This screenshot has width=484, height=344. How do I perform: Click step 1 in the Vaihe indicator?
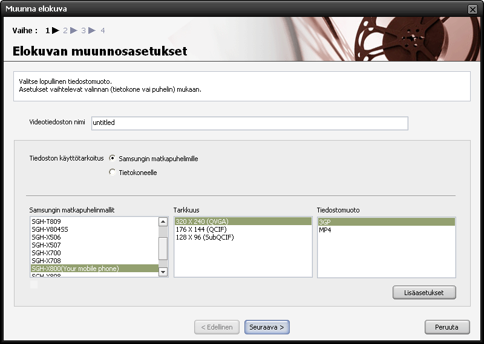(x=48, y=31)
